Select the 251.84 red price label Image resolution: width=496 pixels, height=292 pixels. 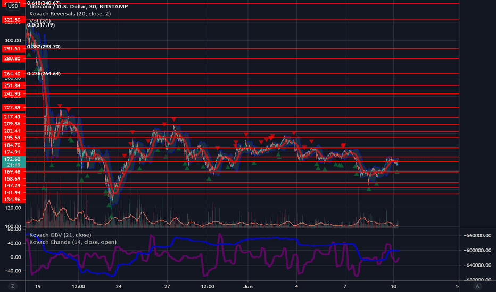[x=13, y=86]
